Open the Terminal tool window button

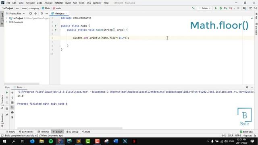tap(43, 132)
